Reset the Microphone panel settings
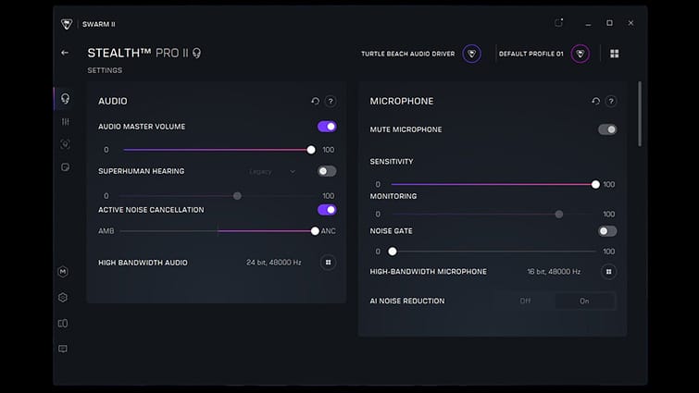 (595, 101)
